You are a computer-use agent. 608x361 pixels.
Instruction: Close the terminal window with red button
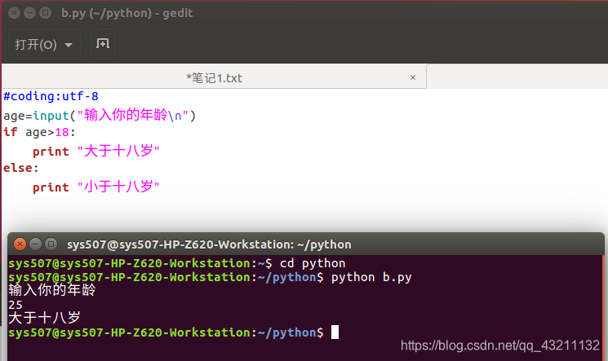point(20,244)
